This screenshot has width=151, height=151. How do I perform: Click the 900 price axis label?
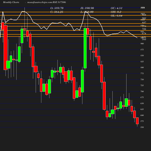[142, 43]
